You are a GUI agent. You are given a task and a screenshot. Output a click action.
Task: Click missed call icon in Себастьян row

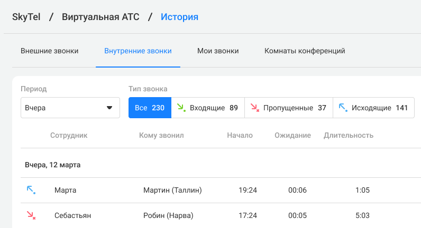[x=31, y=215]
